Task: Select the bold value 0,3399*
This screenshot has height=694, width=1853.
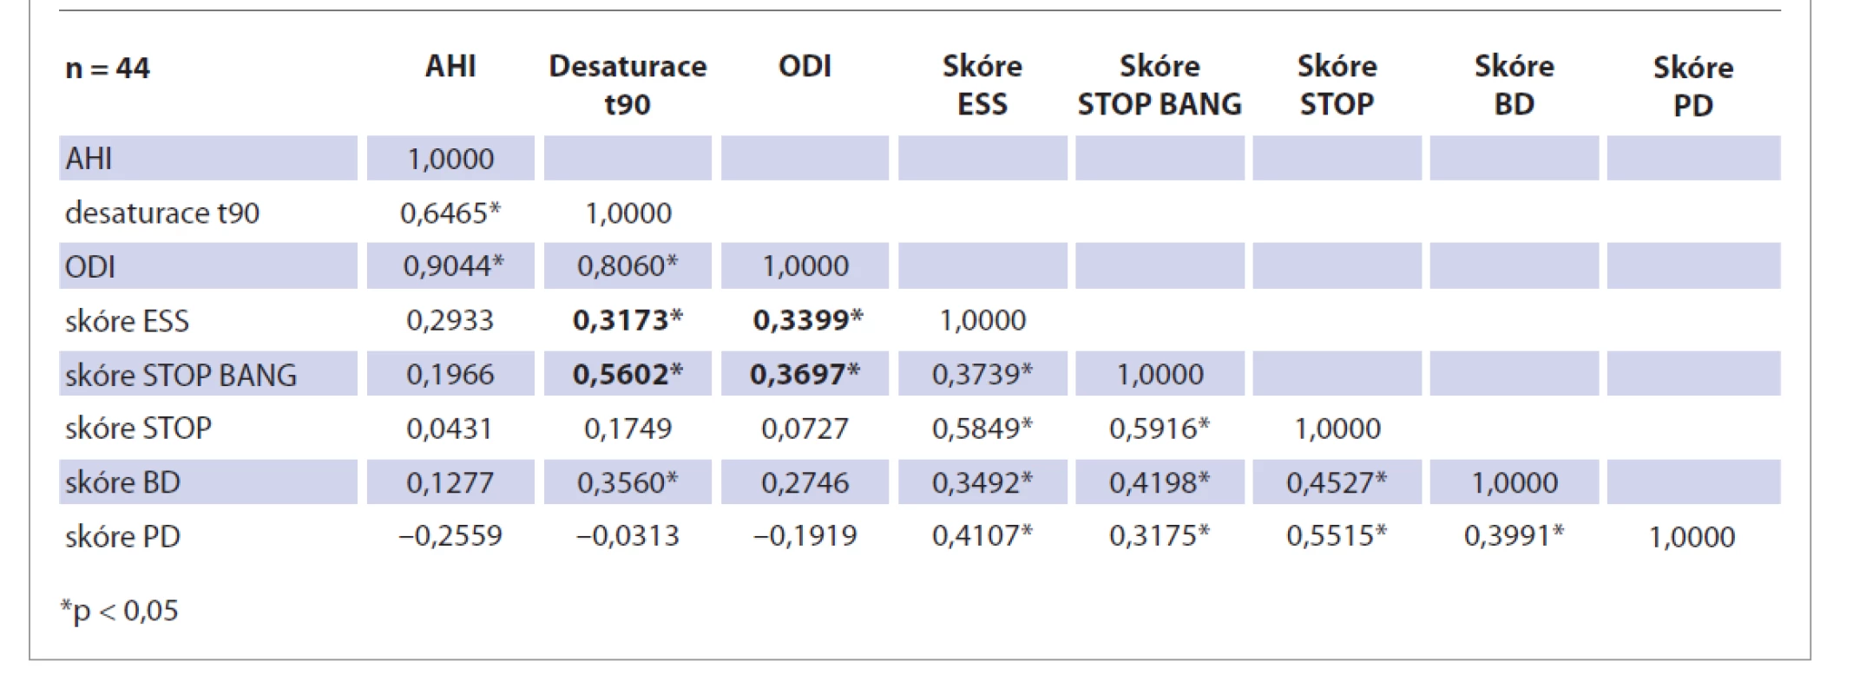Action: pos(808,320)
